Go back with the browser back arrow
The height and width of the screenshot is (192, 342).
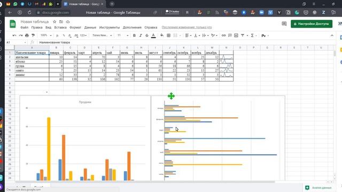[10, 13]
